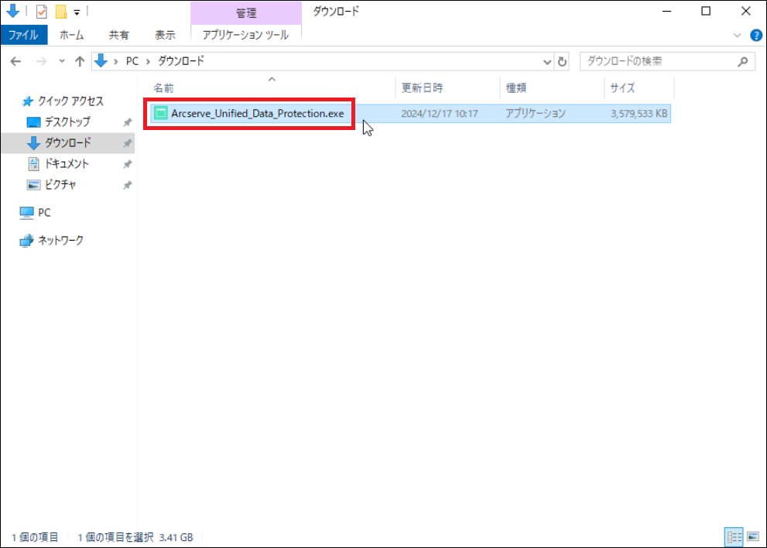Click the 1 個の項目 status text
Screen dimensions: 767x548
(x=36, y=537)
